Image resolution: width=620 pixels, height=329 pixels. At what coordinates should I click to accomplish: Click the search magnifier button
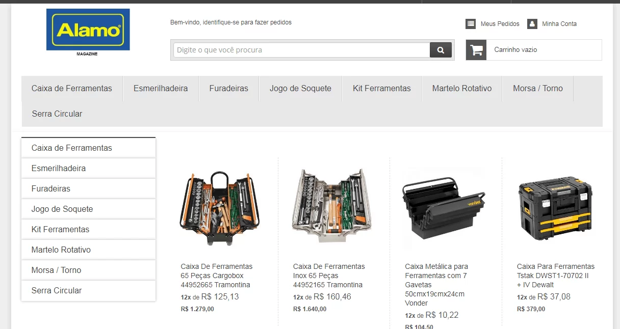tap(441, 50)
